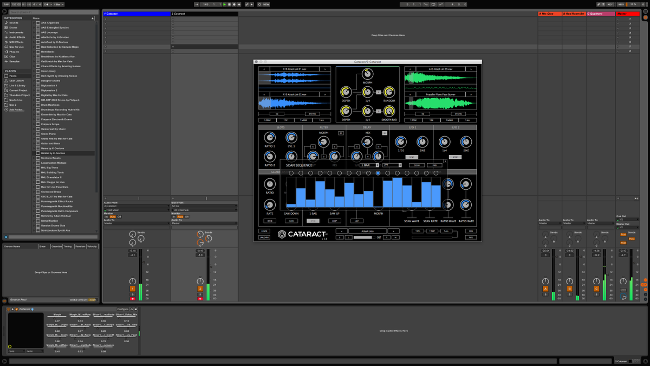Click Add Folder in Places
Image resolution: width=650 pixels, height=366 pixels.
click(16, 110)
